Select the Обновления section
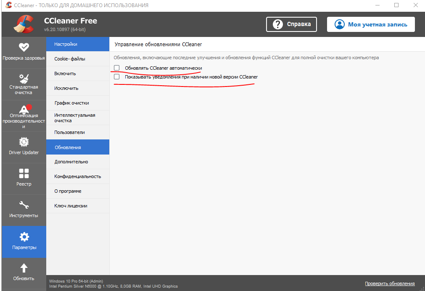Screen dimensions: 425x291 tap(78, 147)
